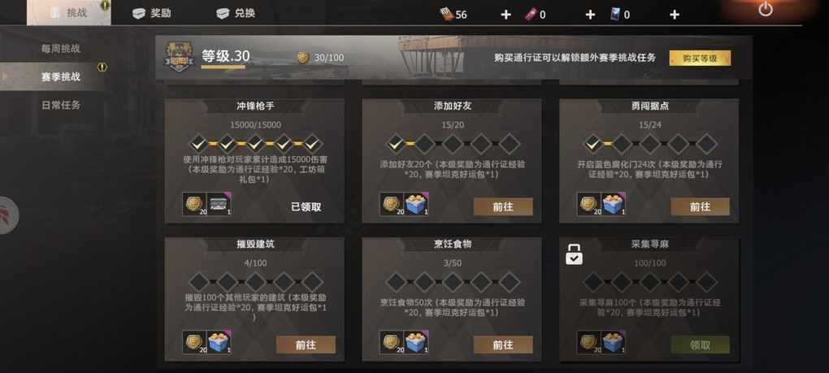
Task: Tap the badge emblem beside 等级.30
Action: [177, 57]
